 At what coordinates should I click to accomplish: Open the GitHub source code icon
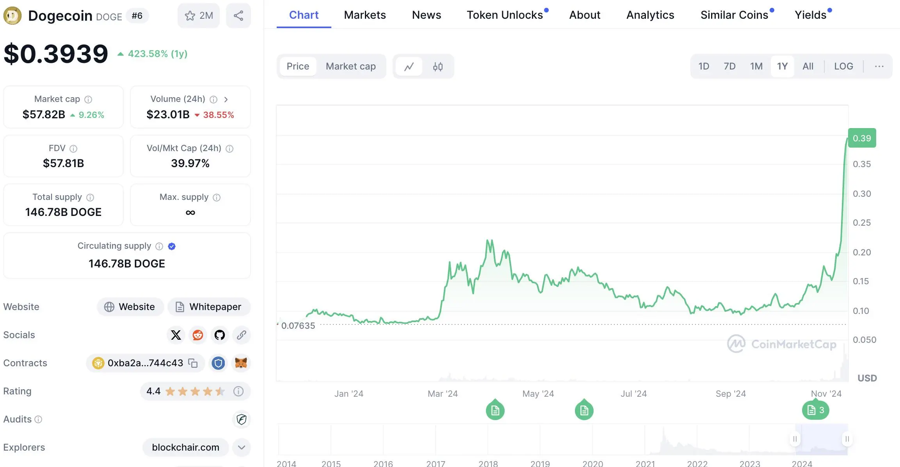tap(220, 335)
